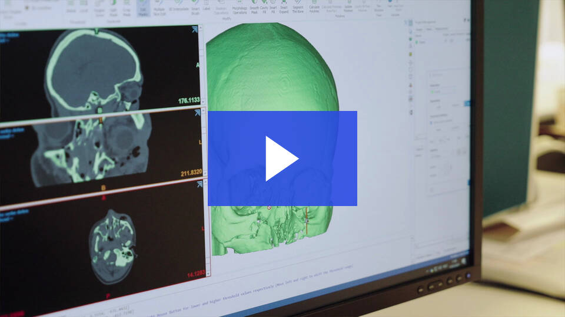
Task: Click the coronal view slice scrollbar
Action: point(204,142)
